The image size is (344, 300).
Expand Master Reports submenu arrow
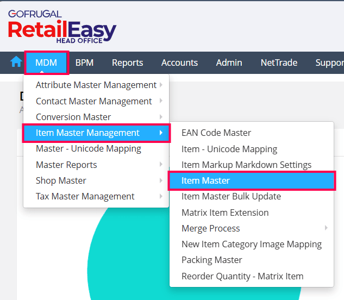tap(161, 164)
